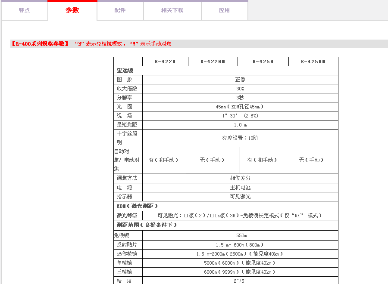Click the R-425N column header

(263, 62)
